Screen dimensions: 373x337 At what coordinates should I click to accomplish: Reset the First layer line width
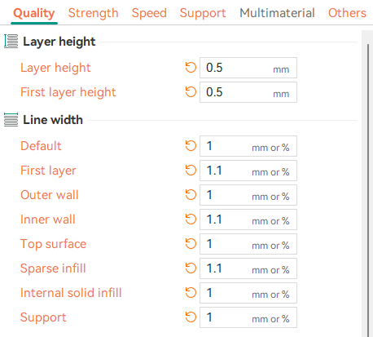(191, 171)
